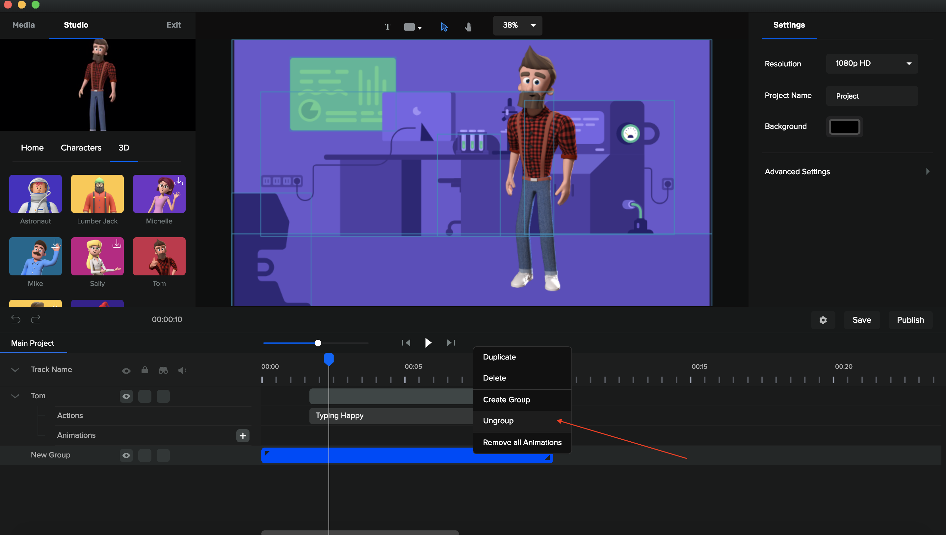
Task: Select the Tom character thumbnail
Action: (159, 256)
